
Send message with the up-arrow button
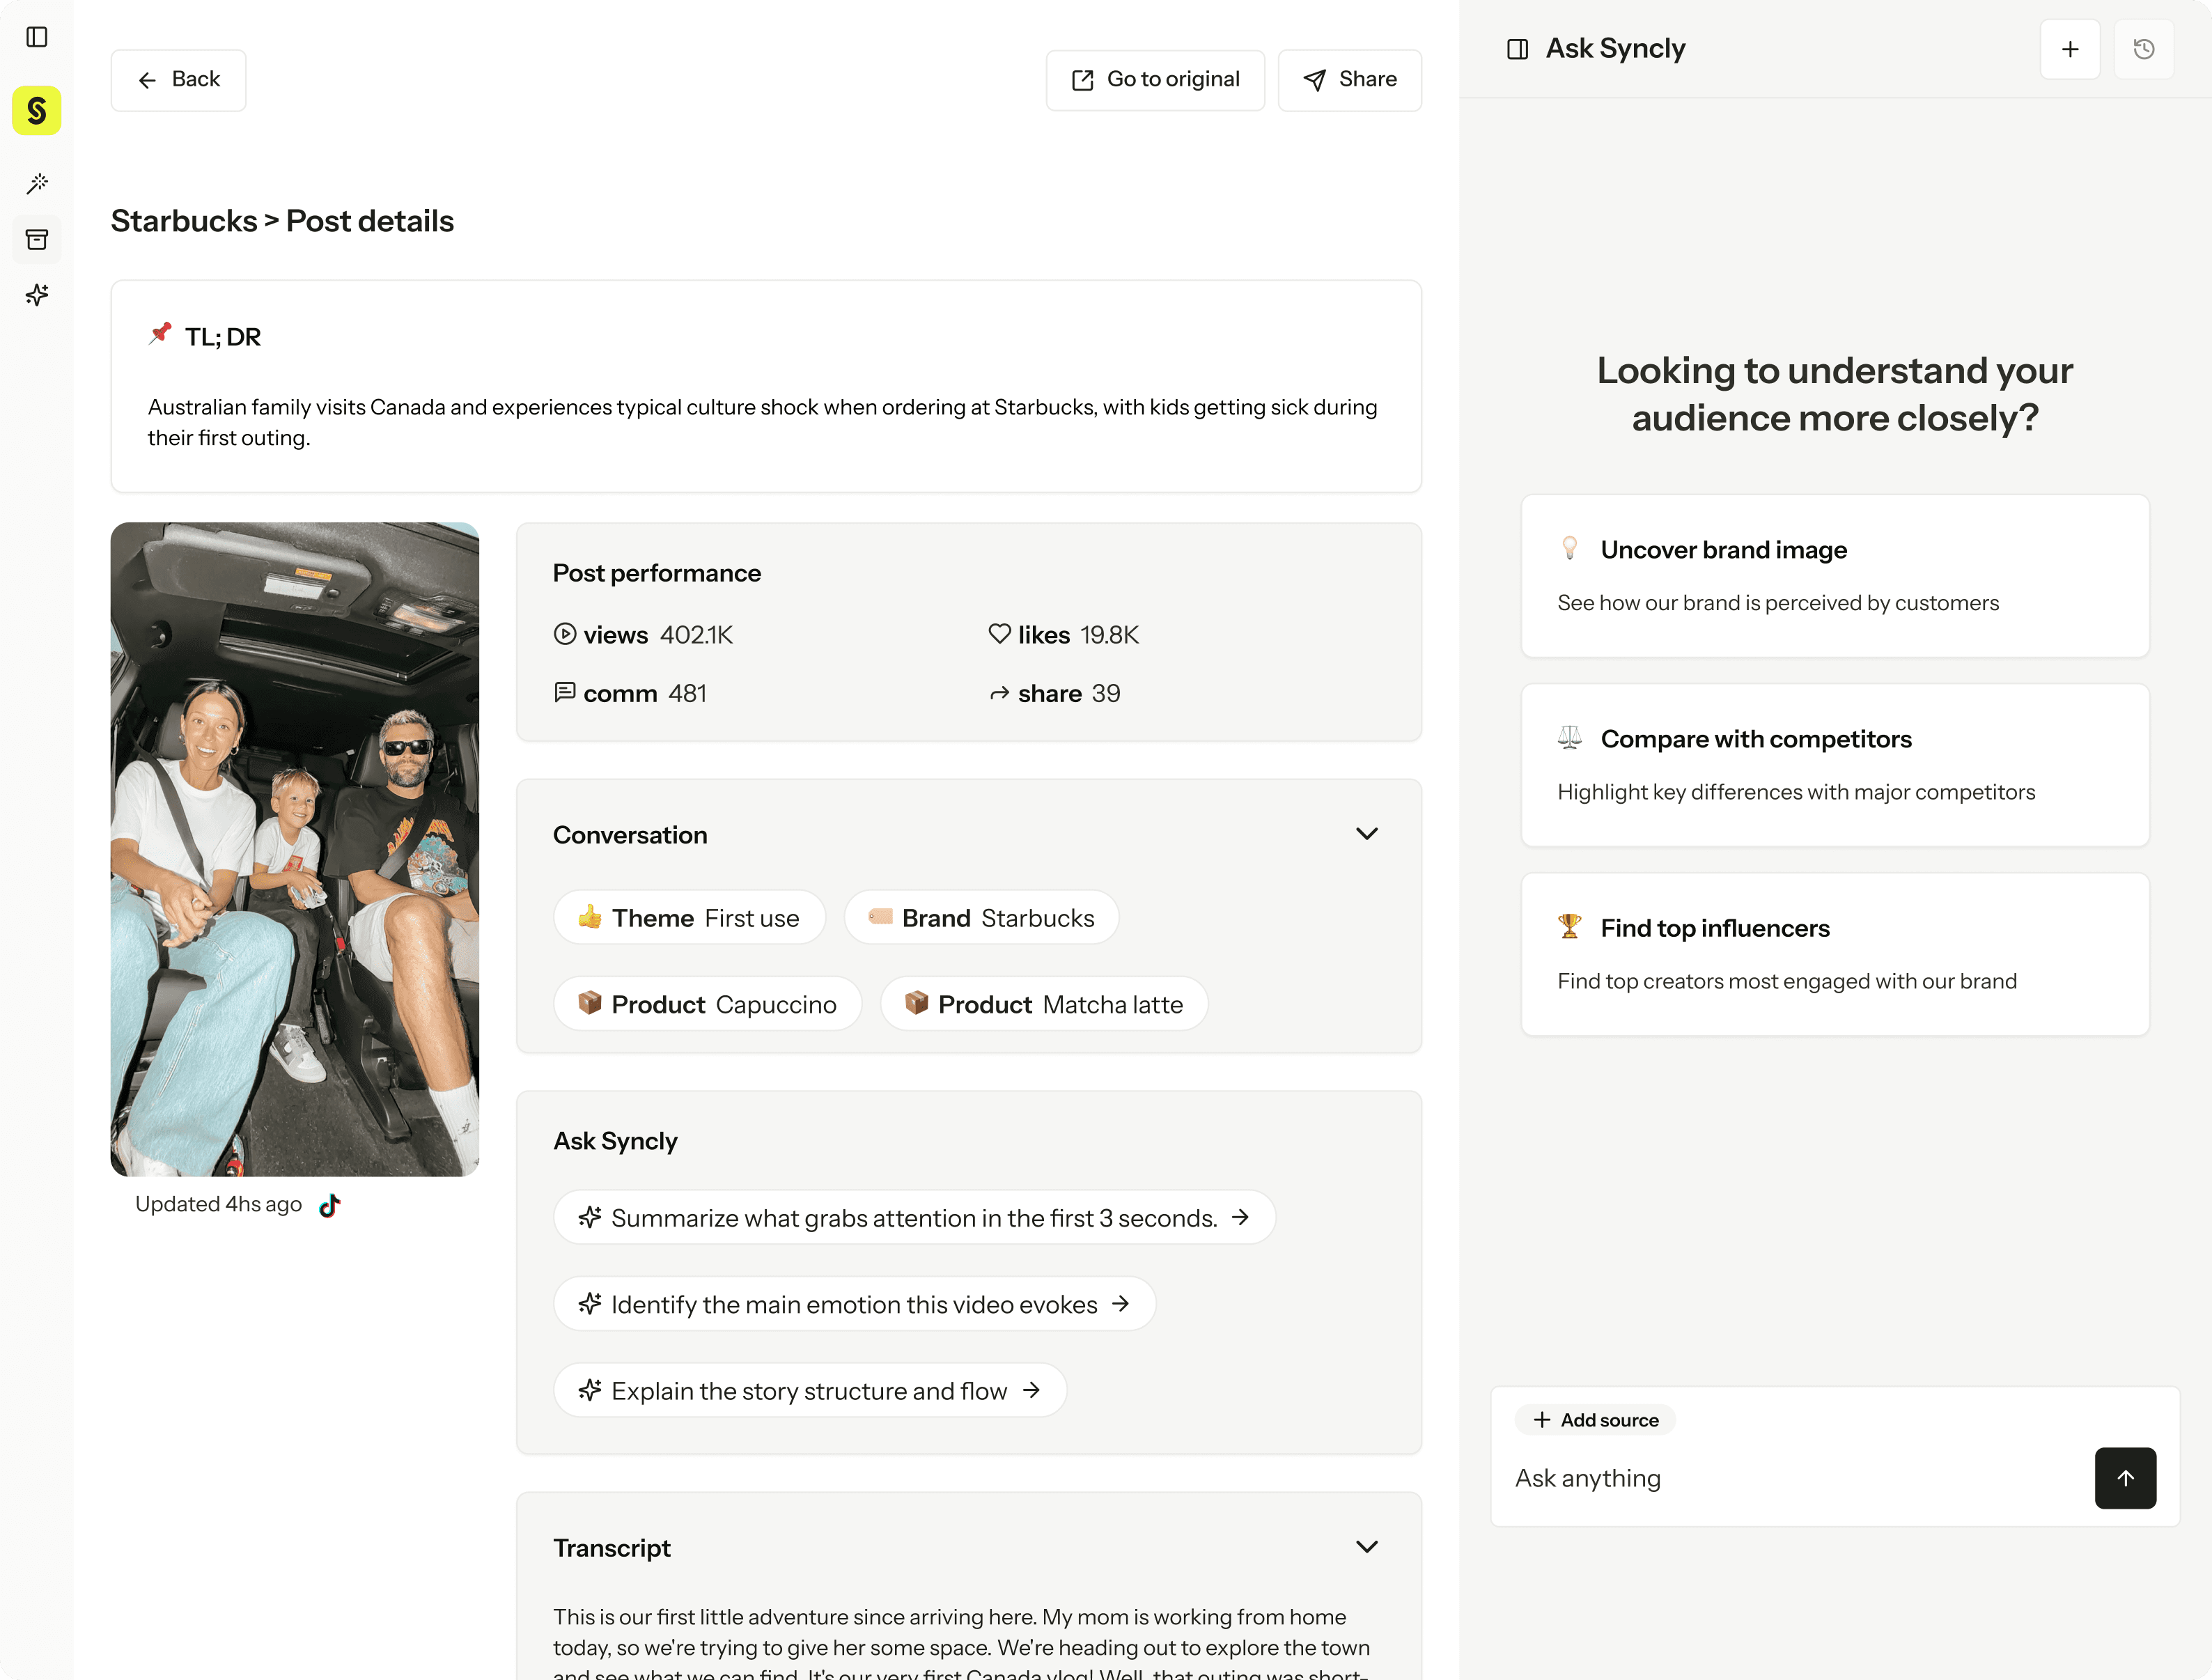click(x=2126, y=1478)
